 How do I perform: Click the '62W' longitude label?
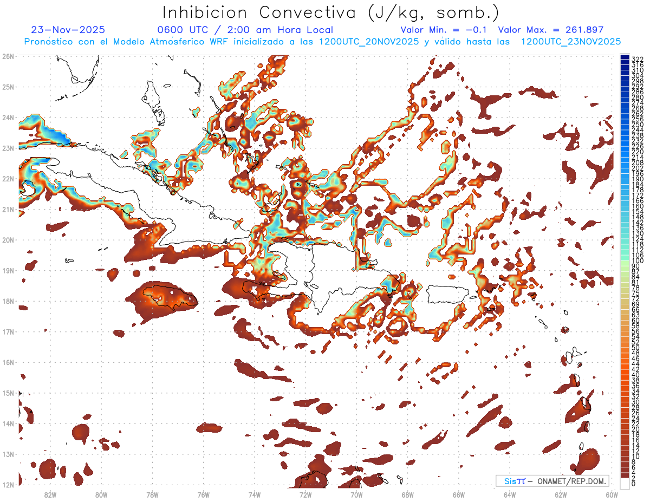[561, 494]
